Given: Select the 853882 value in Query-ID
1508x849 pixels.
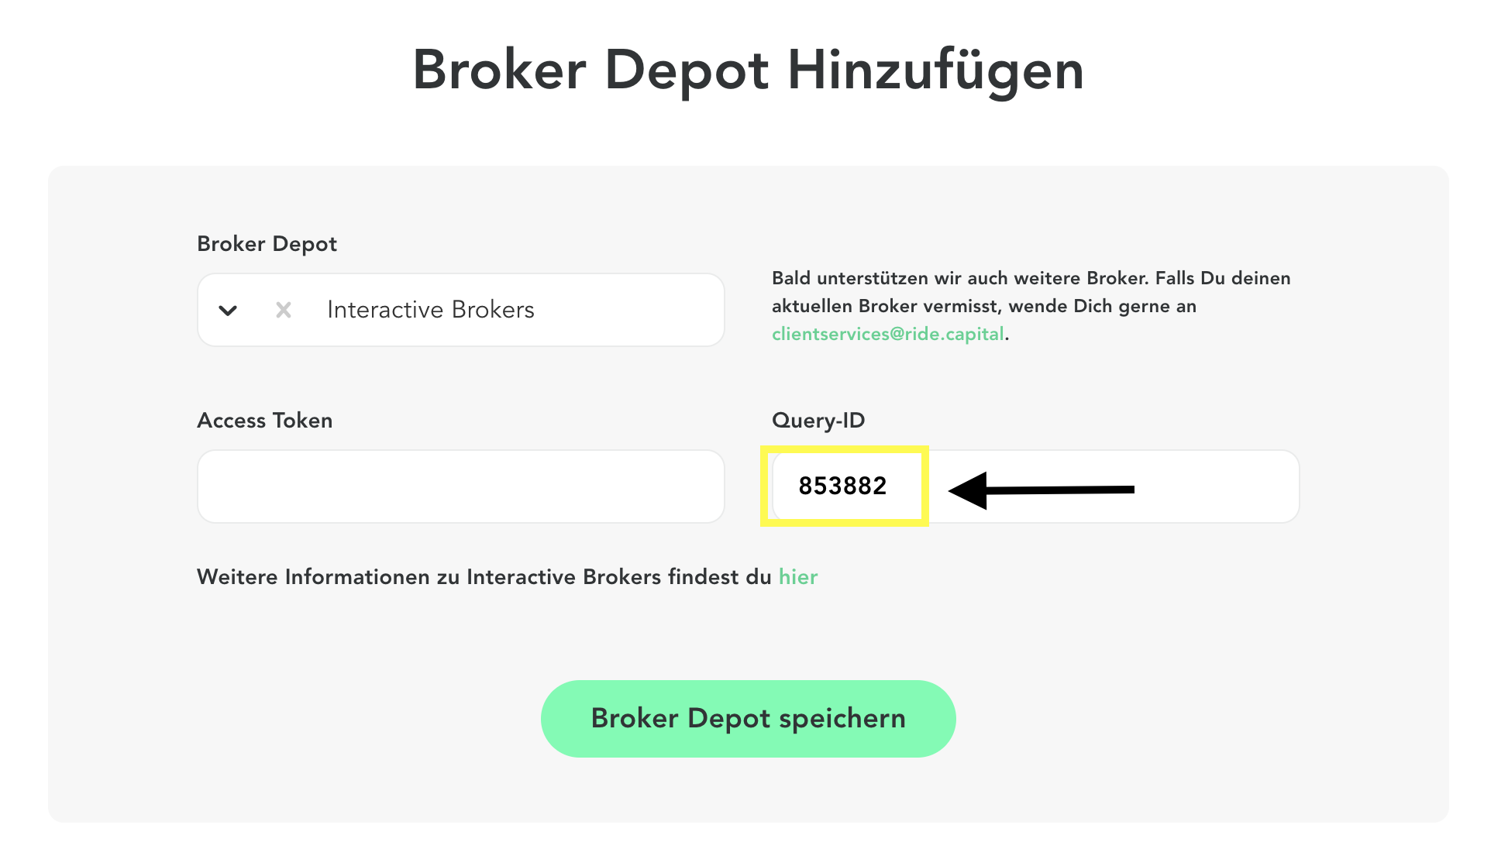Looking at the screenshot, I should (x=842, y=486).
